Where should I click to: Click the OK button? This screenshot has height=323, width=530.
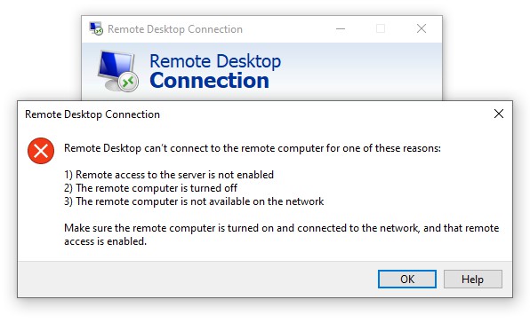pyautogui.click(x=407, y=280)
